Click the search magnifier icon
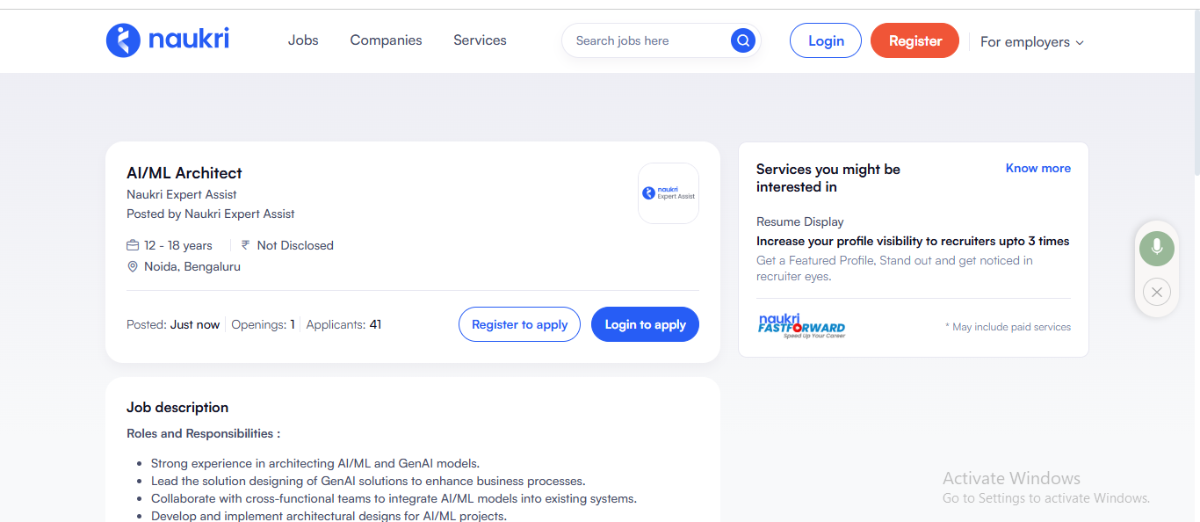The width and height of the screenshot is (1200, 522). pos(742,40)
